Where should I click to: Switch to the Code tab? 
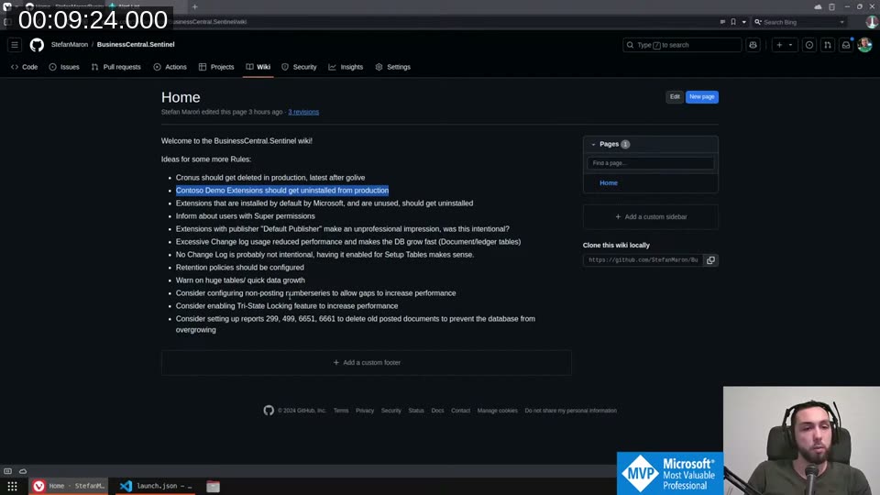click(x=24, y=67)
